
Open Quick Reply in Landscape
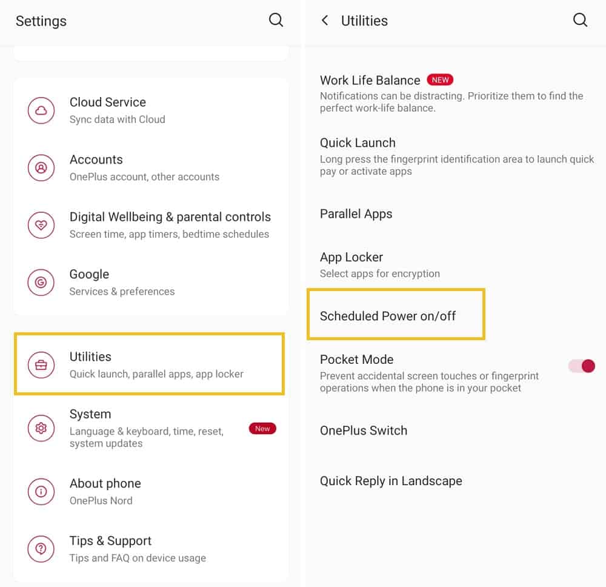click(455, 481)
